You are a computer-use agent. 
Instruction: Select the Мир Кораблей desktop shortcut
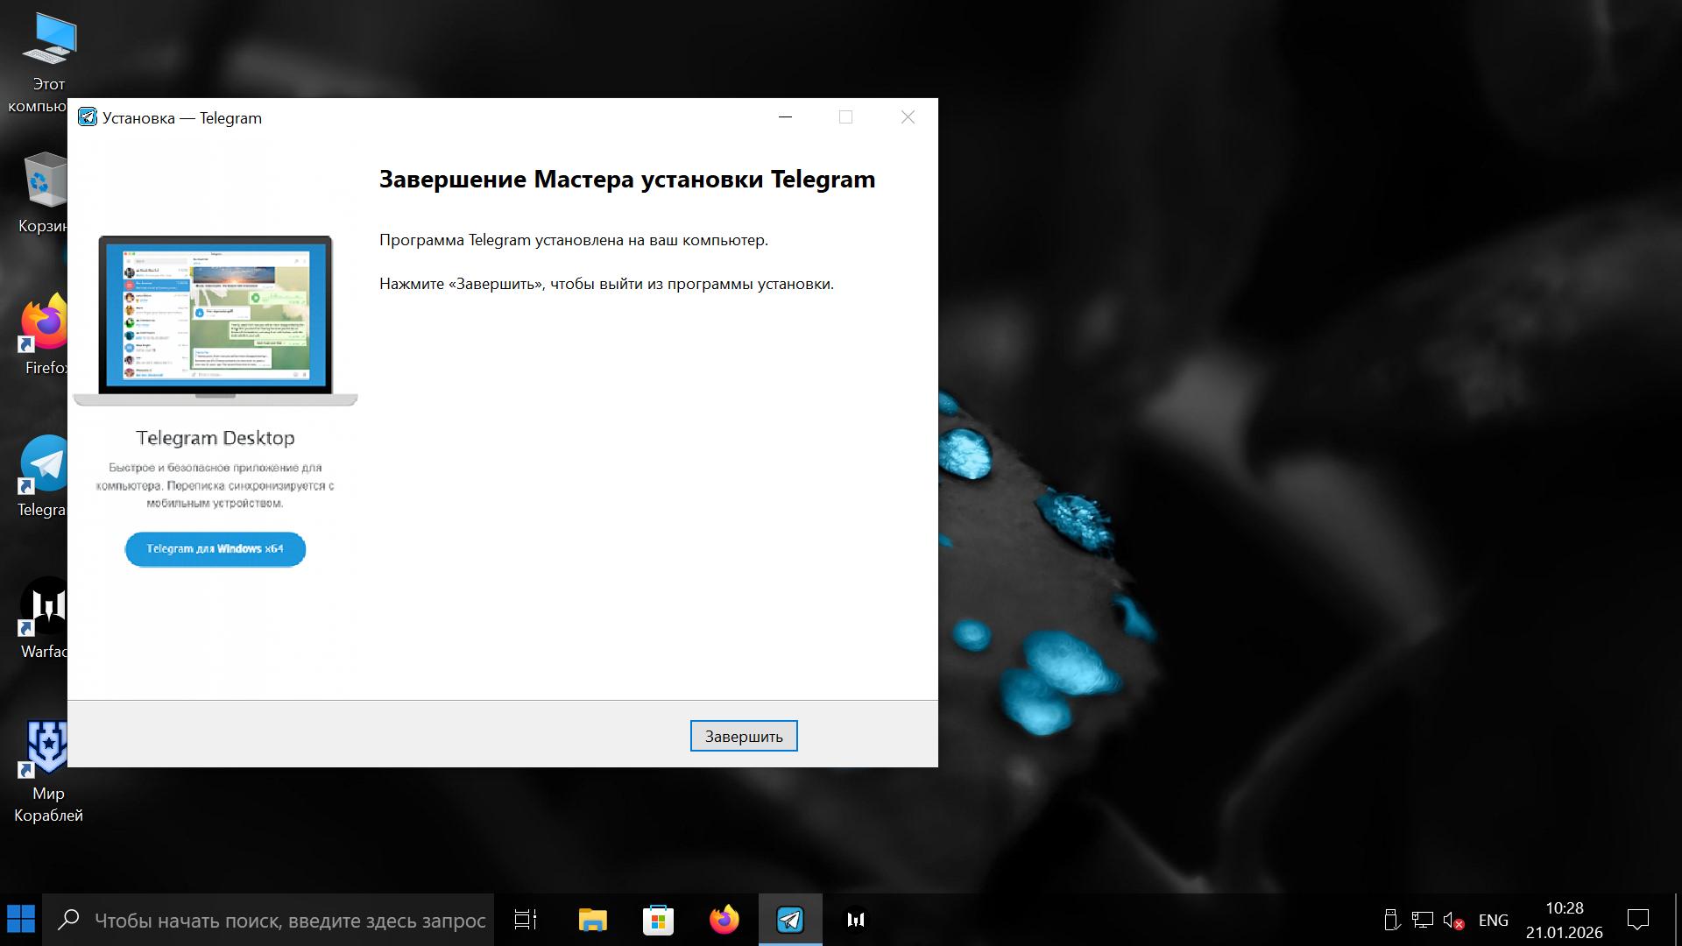(47, 749)
